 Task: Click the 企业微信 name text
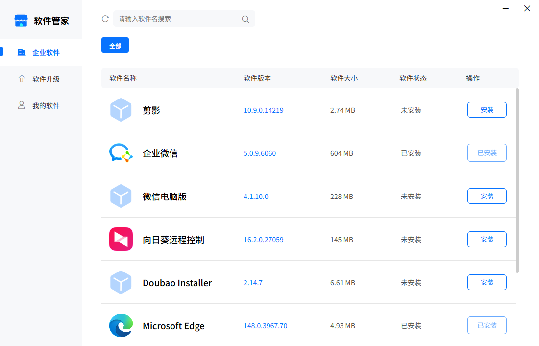click(160, 153)
